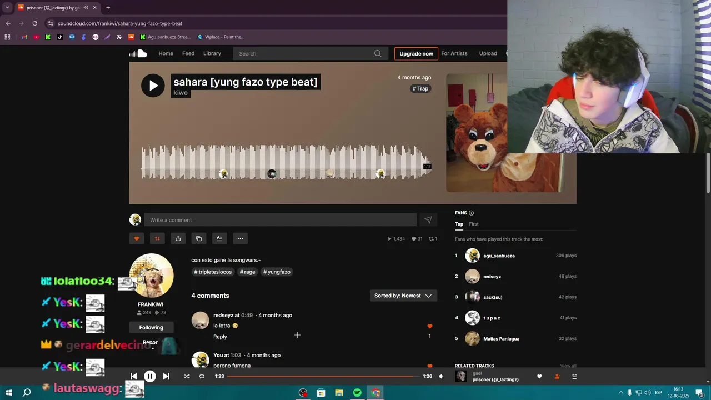Image resolution: width=711 pixels, height=400 pixels.
Task: Open the three-dots More menu under the comment box
Action: [x=240, y=238]
